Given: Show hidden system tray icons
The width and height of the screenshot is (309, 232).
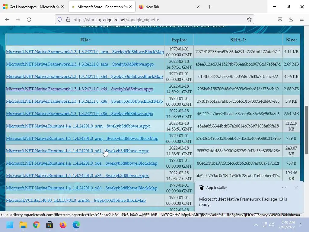Looking at the screenshot, I should pos(256,225).
